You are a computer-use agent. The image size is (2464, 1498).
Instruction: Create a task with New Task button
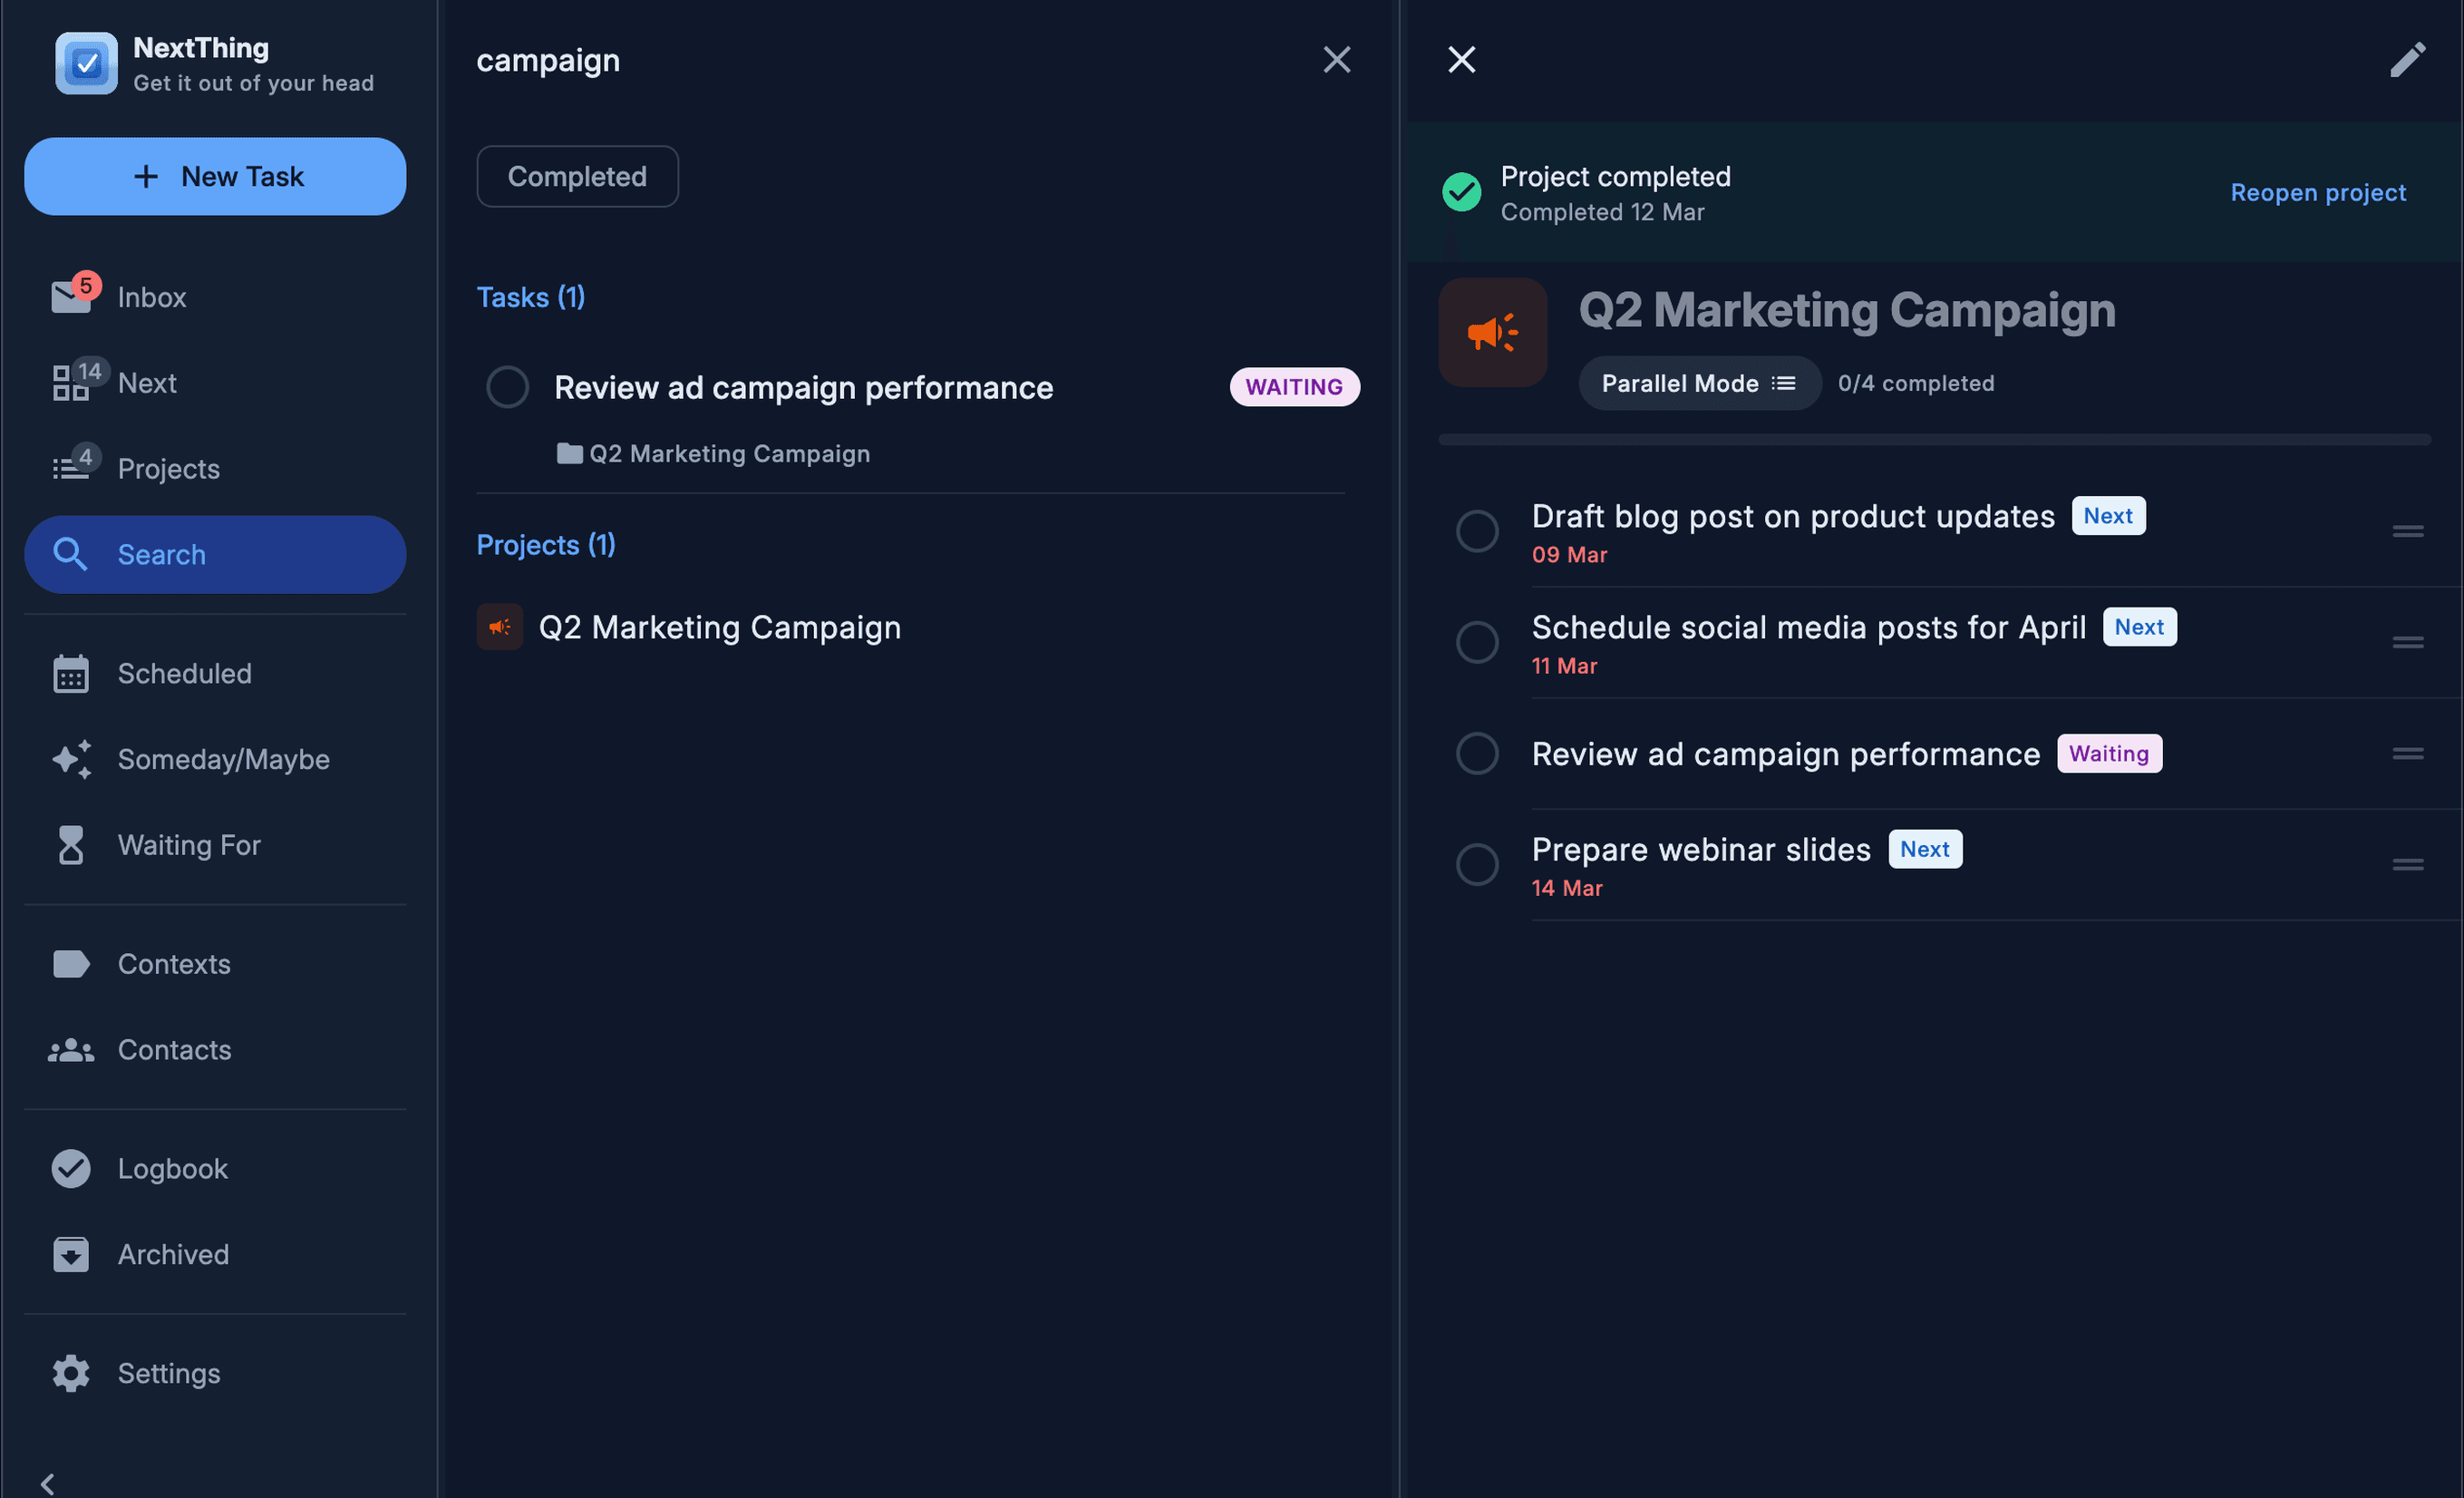pos(214,176)
